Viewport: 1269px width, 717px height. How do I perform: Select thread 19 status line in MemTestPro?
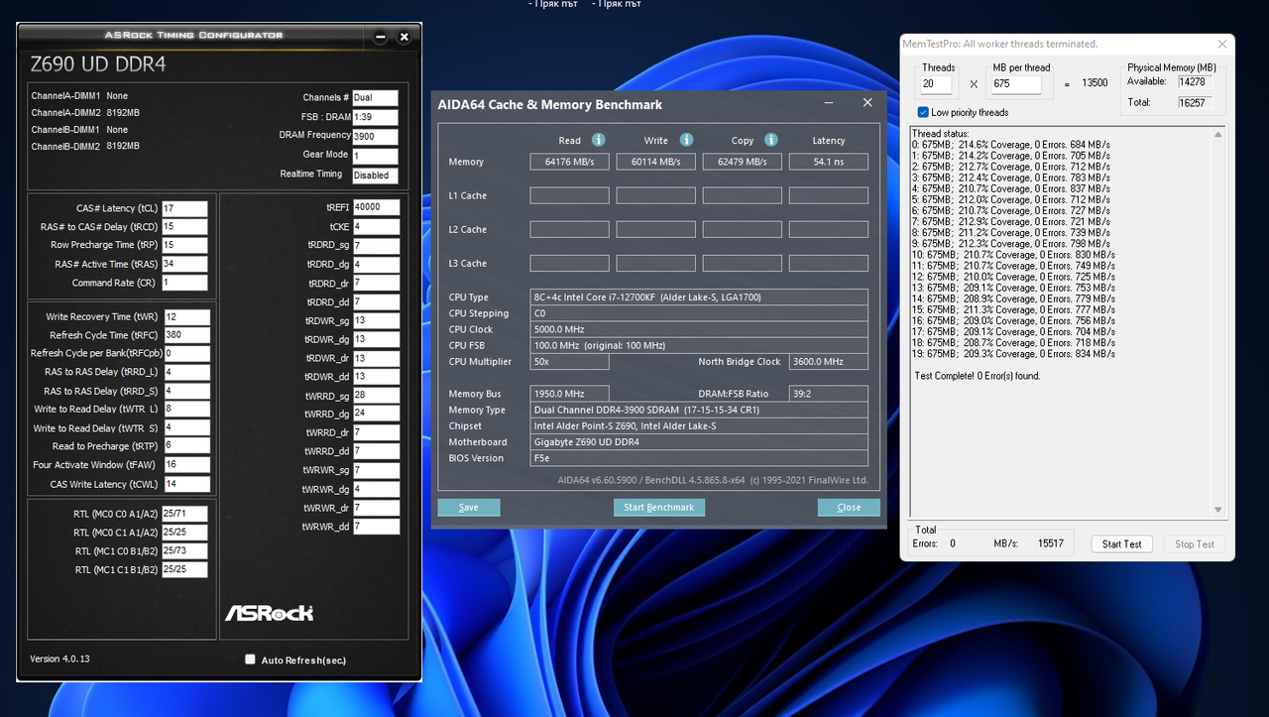[1014, 353]
